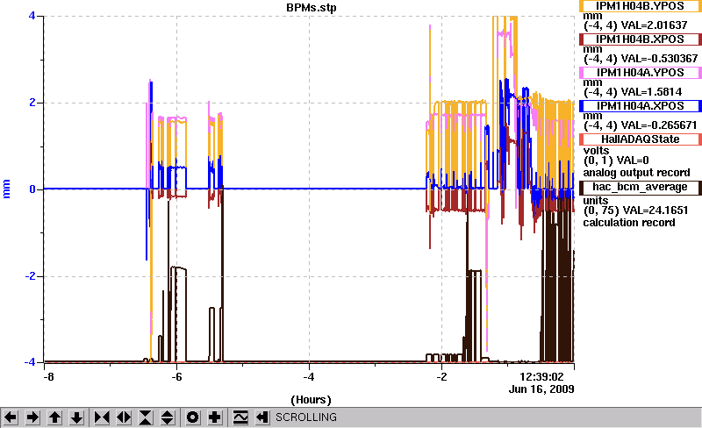Zoom in vertically with the hourglass icon
The height and width of the screenshot is (428, 702).
click(x=146, y=417)
